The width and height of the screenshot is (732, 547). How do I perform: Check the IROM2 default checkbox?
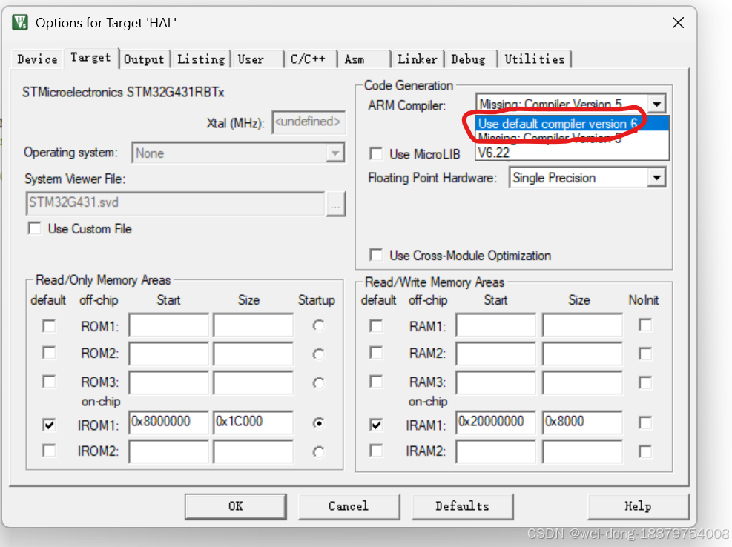[49, 451]
